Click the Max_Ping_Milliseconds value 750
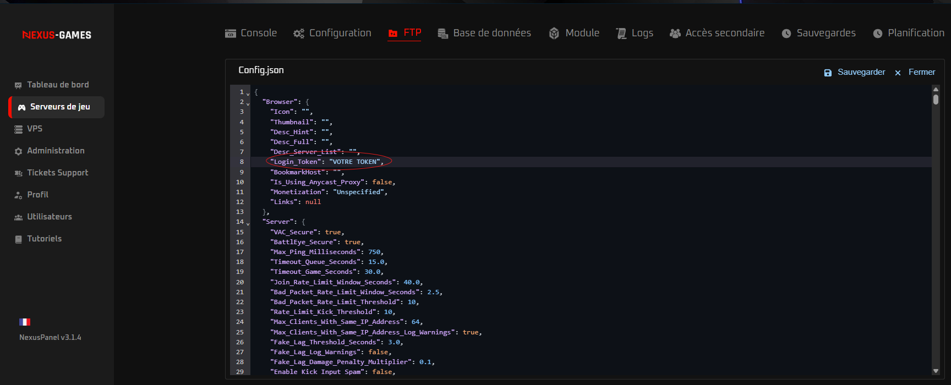The image size is (951, 385). click(x=374, y=252)
